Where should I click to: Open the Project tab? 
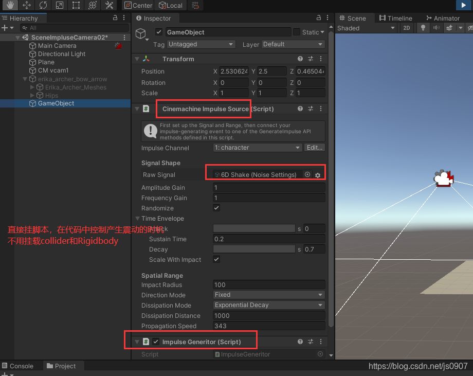click(61, 366)
